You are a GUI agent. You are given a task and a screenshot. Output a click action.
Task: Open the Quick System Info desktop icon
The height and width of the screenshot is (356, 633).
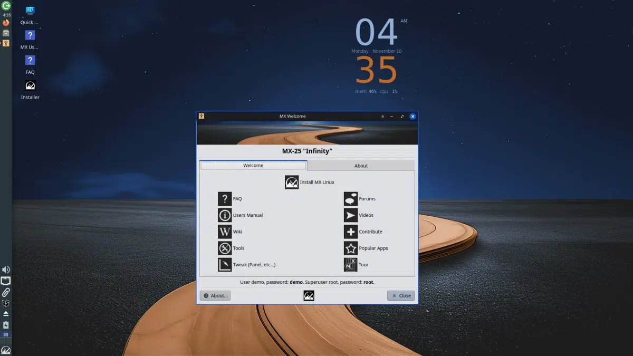(30, 11)
